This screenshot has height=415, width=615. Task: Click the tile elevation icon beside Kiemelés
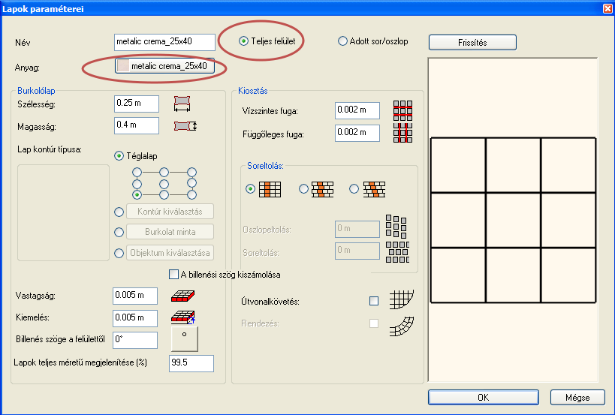[183, 317]
